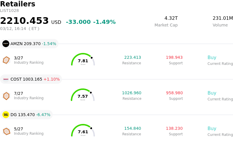Click the AMZN 7.81 score gauge
233x142 pixels.
83,60
